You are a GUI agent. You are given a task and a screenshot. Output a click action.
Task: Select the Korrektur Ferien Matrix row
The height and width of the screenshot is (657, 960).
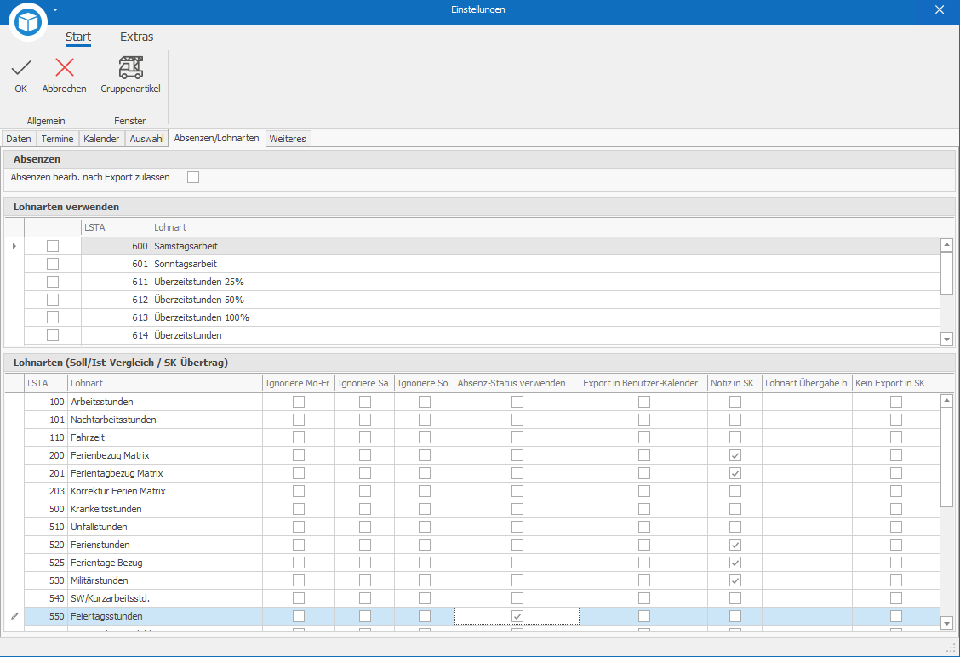click(x=482, y=491)
